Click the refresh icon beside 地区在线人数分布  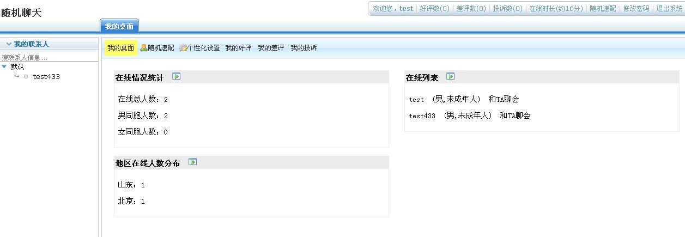[x=192, y=162]
